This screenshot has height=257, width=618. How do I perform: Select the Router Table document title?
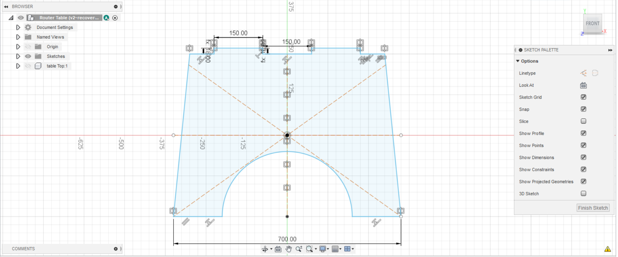click(69, 18)
